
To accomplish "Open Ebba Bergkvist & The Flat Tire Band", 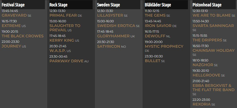I will (x=213, y=88).
